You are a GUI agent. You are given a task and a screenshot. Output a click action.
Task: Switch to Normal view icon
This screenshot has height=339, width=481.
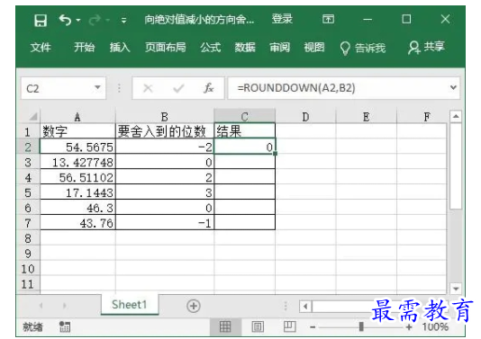[225, 326]
